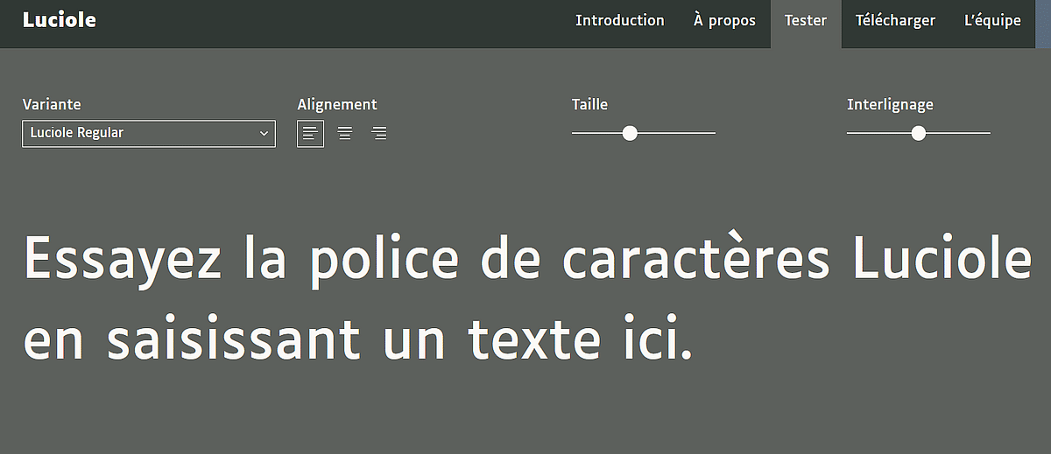Open the À propos page
The image size is (1051, 454).
click(x=724, y=20)
